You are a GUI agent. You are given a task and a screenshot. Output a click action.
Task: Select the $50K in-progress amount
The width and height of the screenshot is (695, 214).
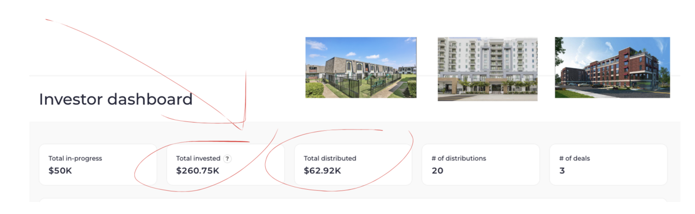point(60,171)
